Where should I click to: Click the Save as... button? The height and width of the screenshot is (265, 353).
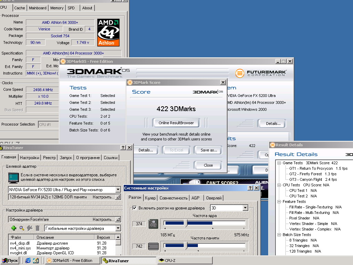click(x=209, y=150)
